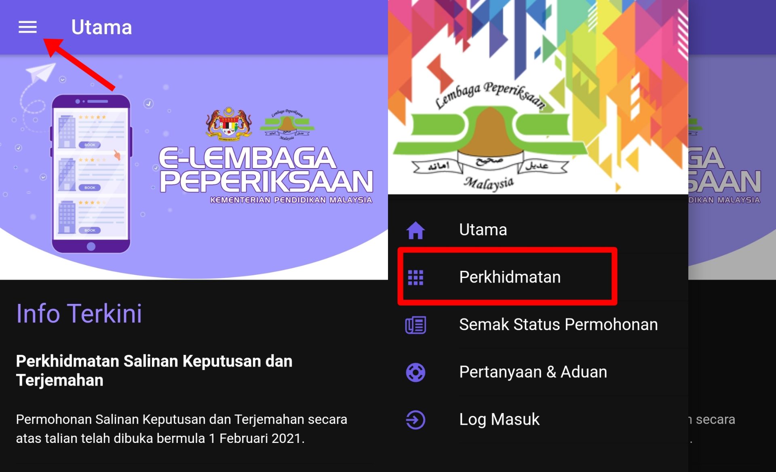Click the Permohonan Salinan Keputusan description text
Screen dimensions: 776x472
181,429
